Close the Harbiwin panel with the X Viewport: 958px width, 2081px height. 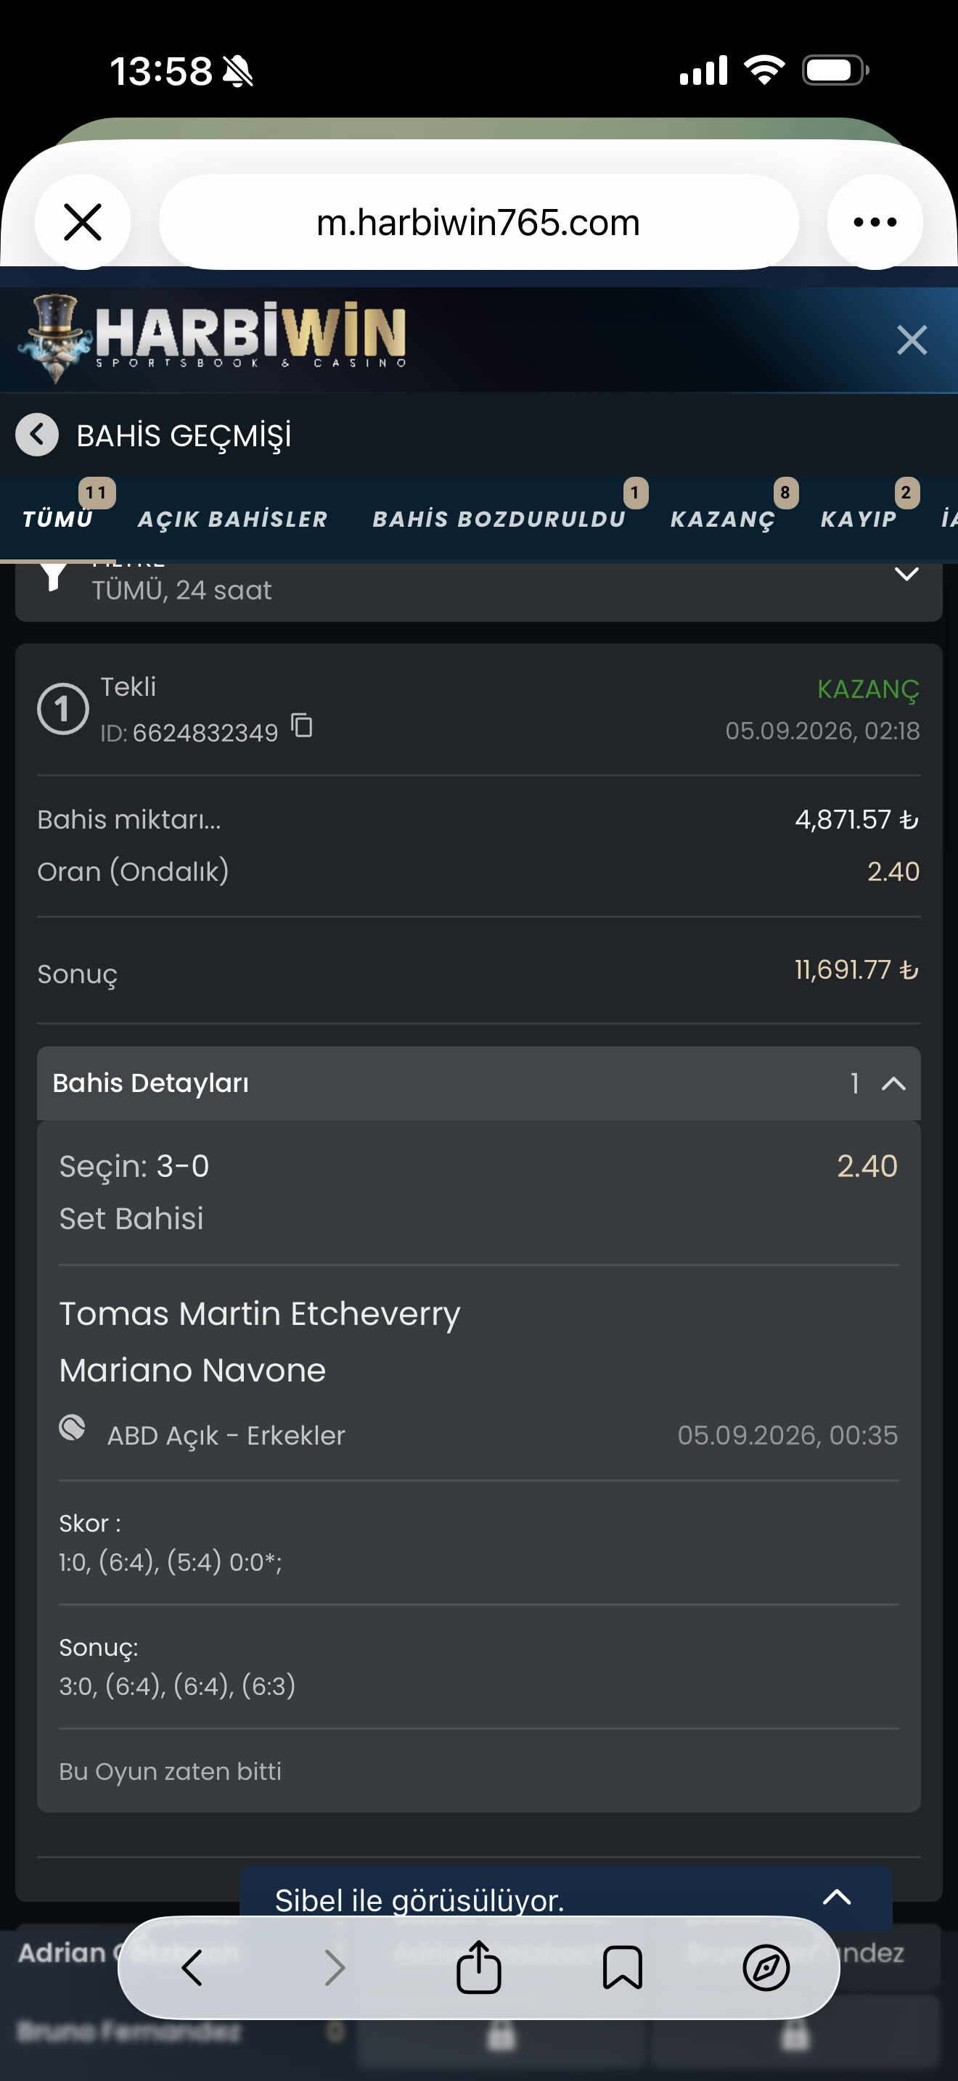click(912, 340)
